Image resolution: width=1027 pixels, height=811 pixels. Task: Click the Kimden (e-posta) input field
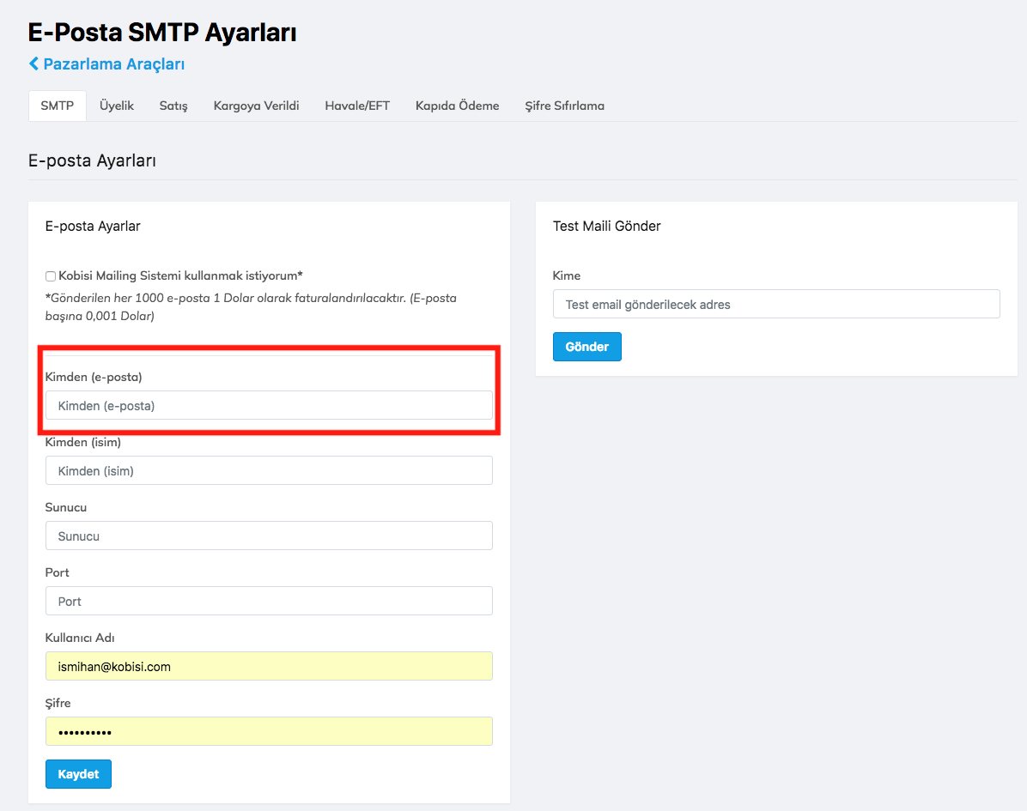point(269,405)
